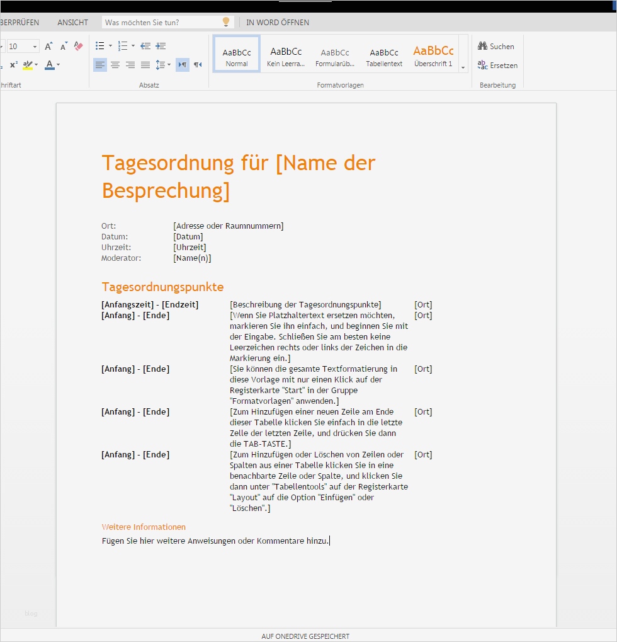Expand the Formatvorlagen gallery arrow
The width and height of the screenshot is (617, 642).
(x=463, y=67)
